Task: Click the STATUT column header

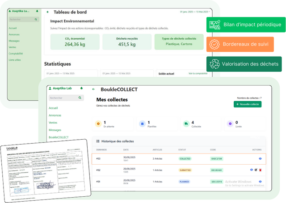Action: [182, 149]
